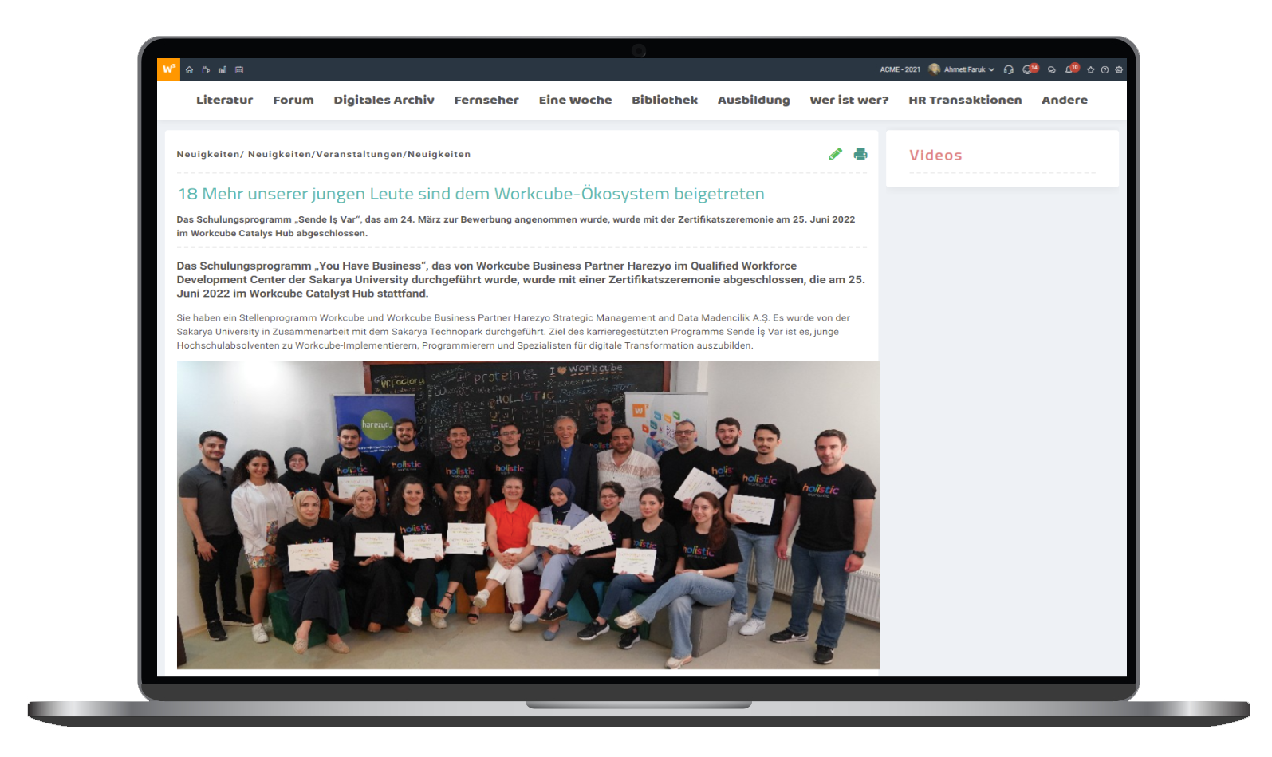This screenshot has width=1272, height=757.
Task: Open the Fernseher menu
Action: click(486, 100)
